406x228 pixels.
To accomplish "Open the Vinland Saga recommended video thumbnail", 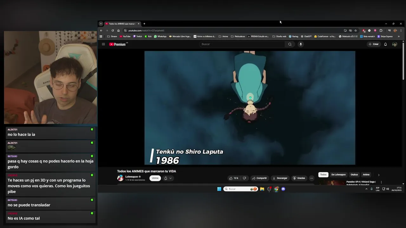I will pyautogui.click(x=332, y=183).
